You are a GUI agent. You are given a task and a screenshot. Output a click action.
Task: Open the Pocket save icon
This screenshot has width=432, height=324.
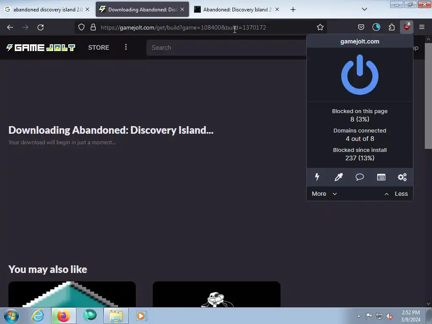(x=361, y=27)
